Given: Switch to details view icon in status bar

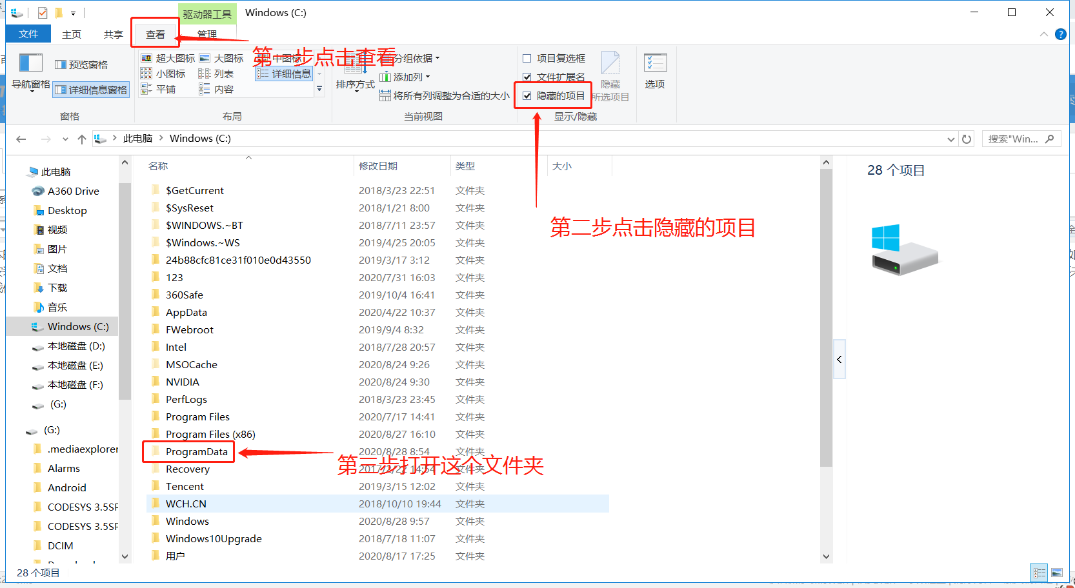Looking at the screenshot, I should click(1039, 573).
